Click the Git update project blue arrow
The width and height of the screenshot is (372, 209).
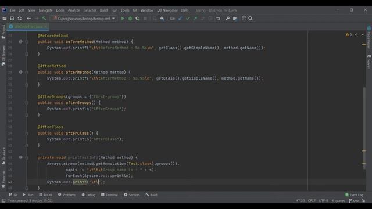[x=180, y=19]
